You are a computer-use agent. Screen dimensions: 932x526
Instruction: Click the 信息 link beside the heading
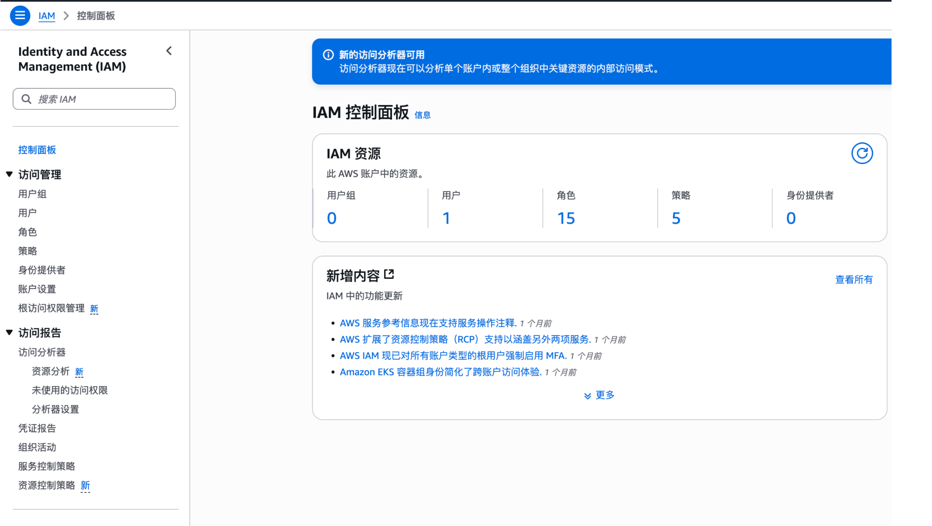(x=422, y=115)
